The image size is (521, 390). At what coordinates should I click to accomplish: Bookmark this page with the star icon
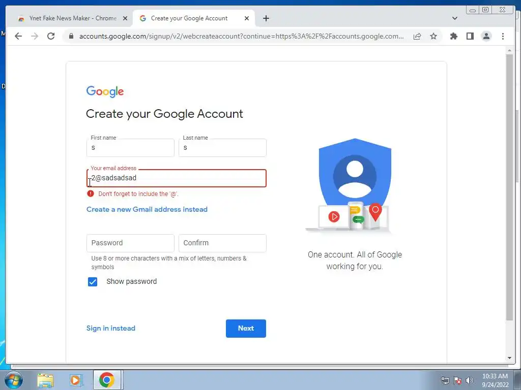point(433,36)
